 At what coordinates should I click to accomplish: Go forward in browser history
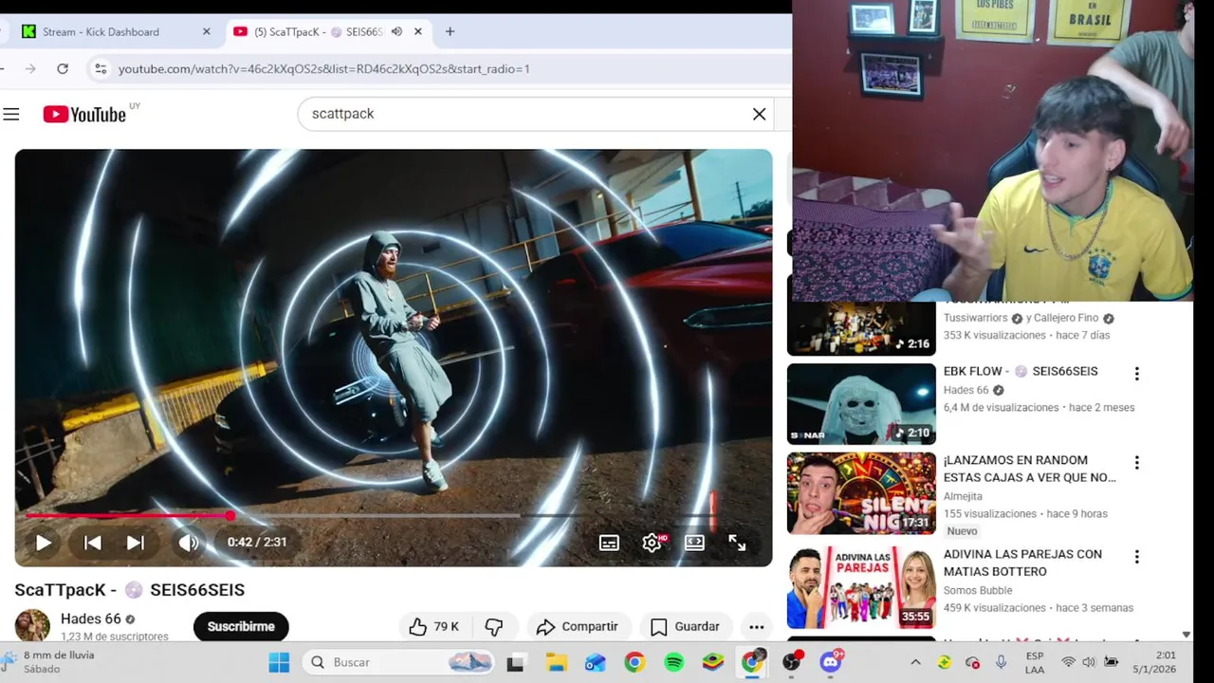[x=30, y=68]
